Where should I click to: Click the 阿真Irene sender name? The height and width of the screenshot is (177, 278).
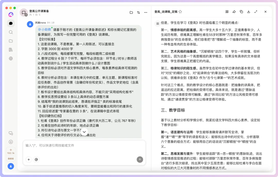tap(41, 23)
